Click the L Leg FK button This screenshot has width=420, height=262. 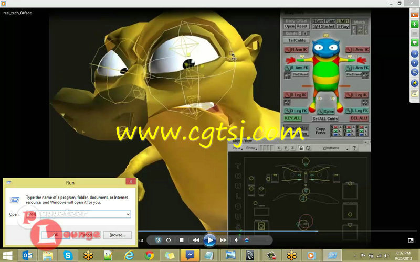357,111
